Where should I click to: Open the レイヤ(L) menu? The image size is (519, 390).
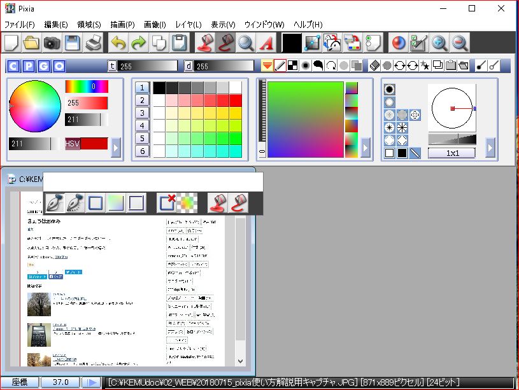(x=188, y=24)
